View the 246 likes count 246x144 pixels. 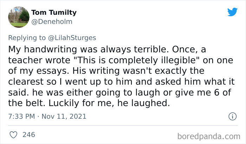[28, 135]
